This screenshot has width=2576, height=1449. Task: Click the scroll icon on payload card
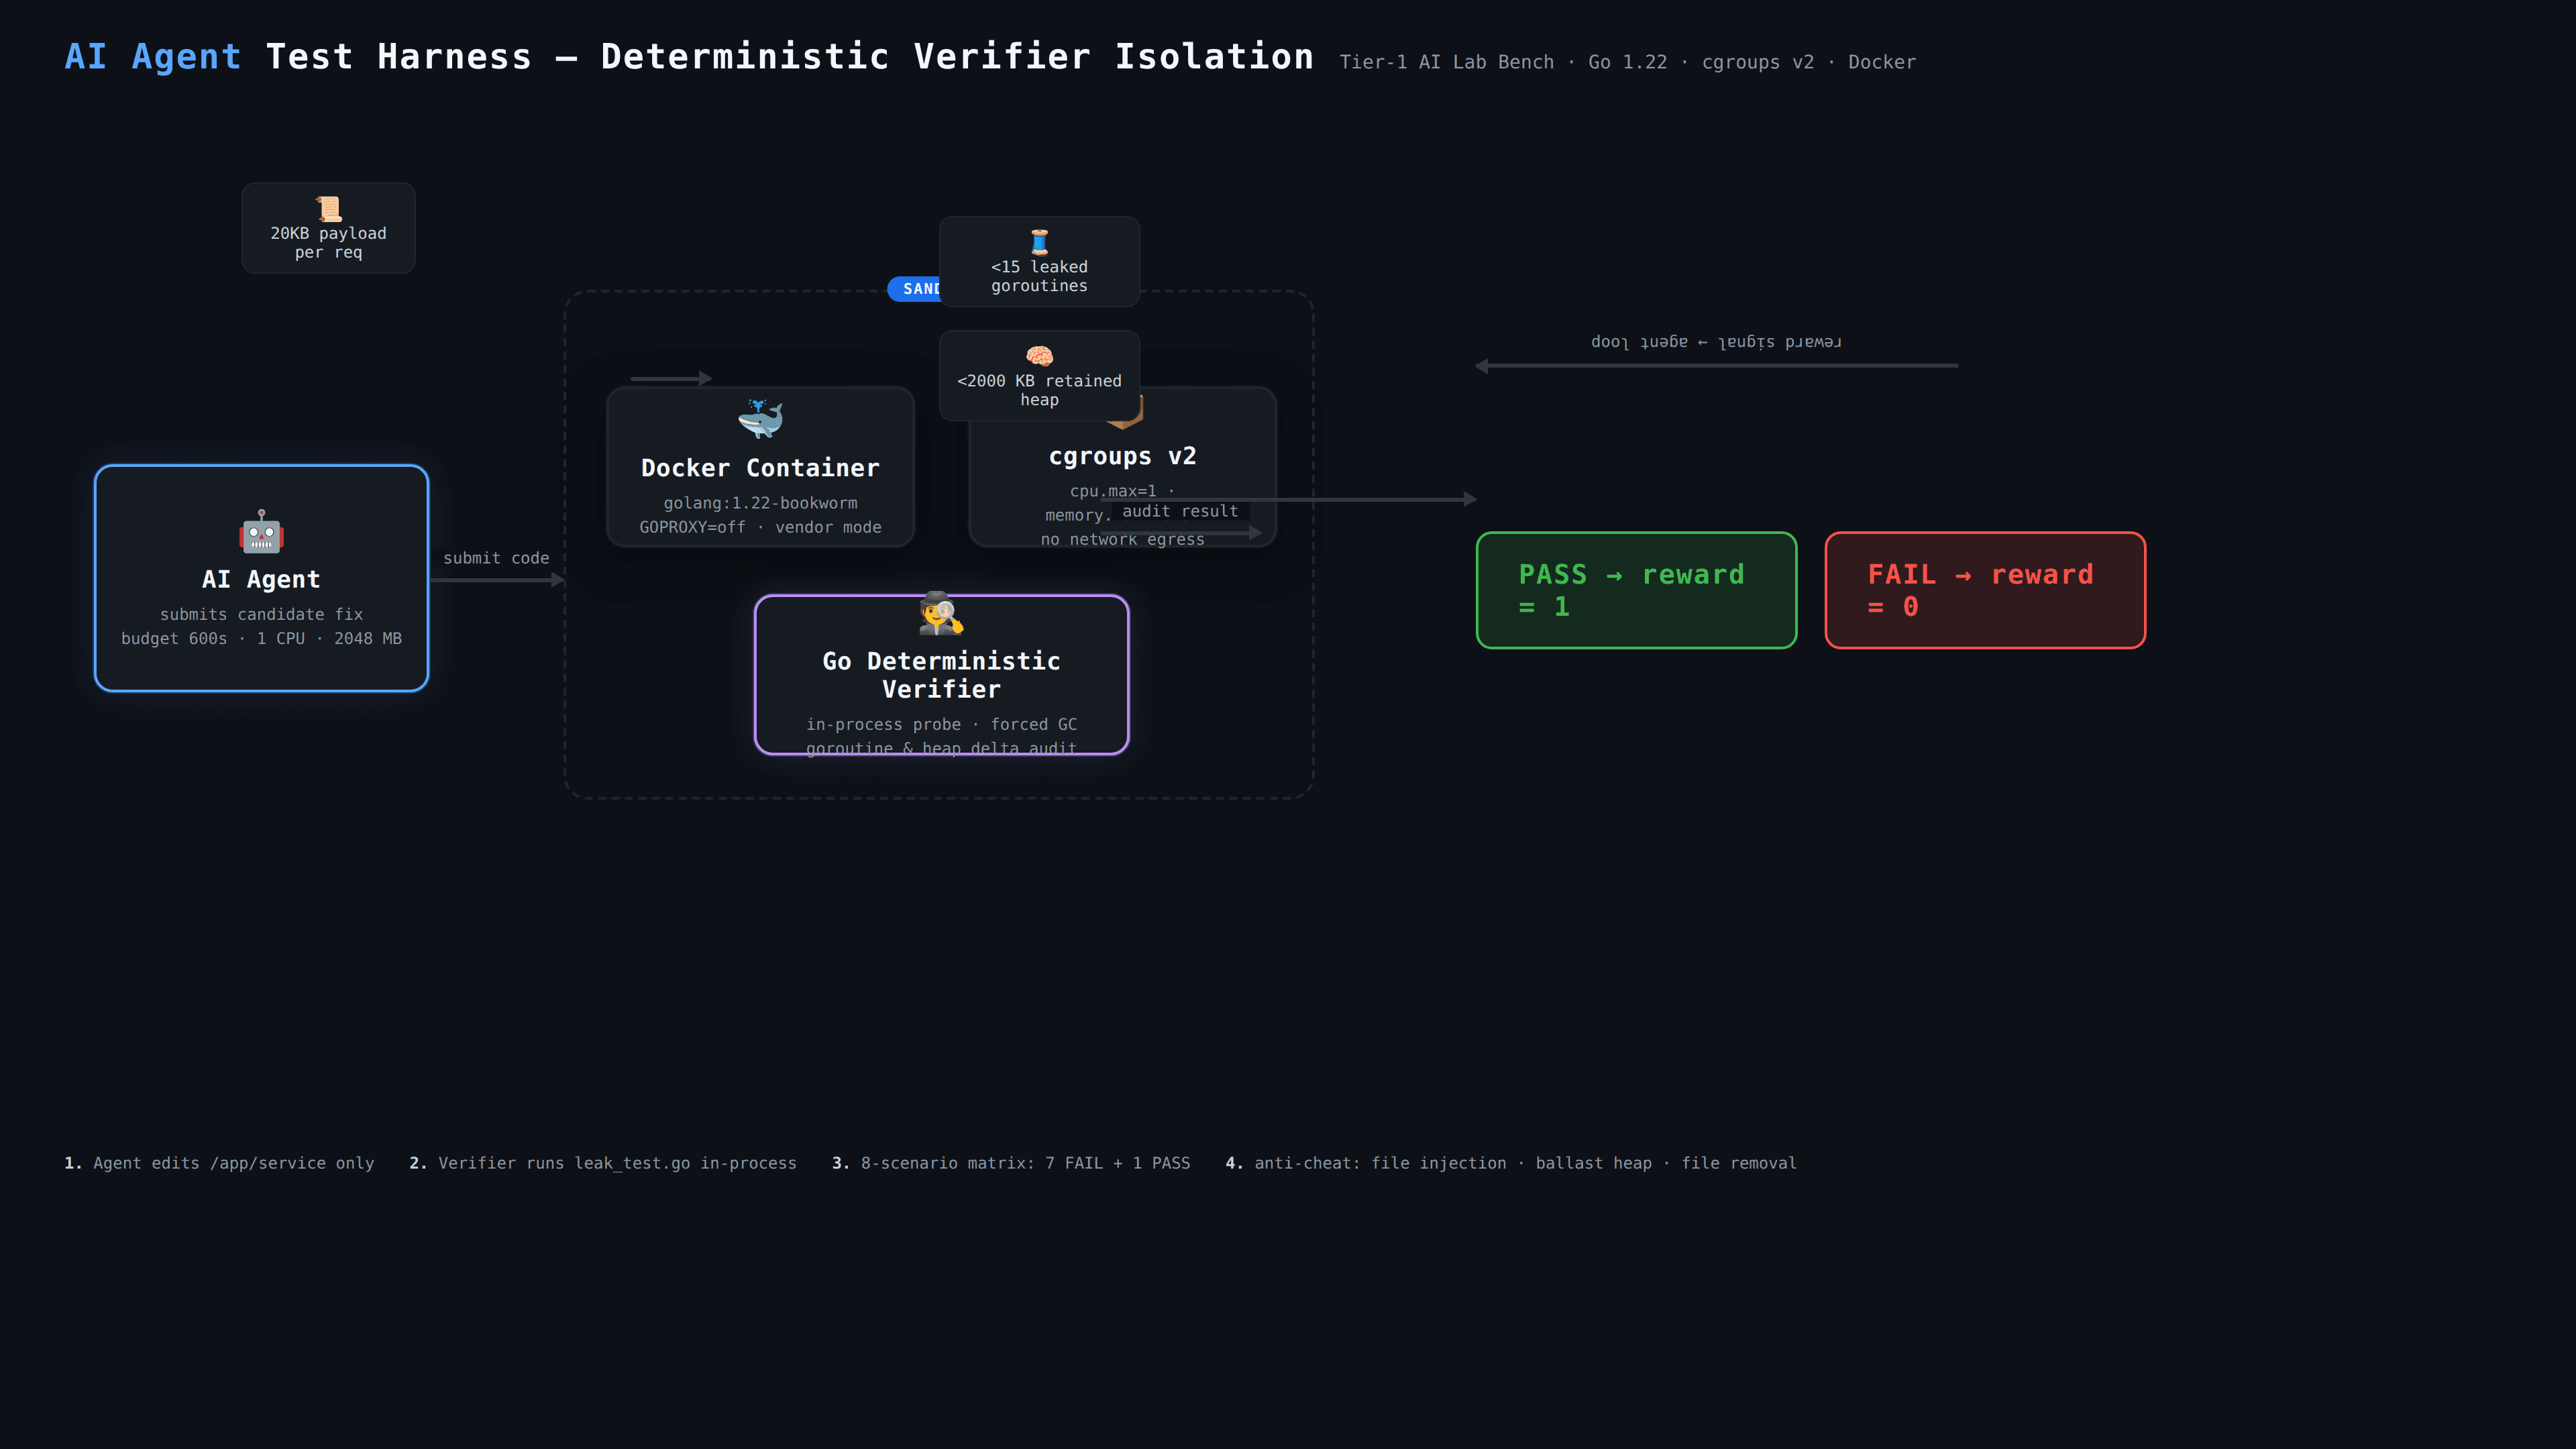[x=328, y=209]
